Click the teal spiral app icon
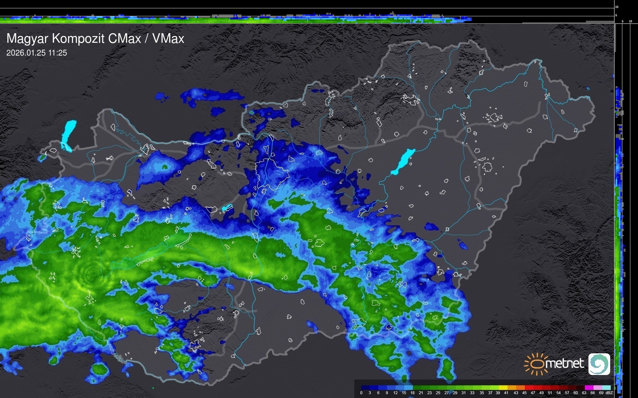 [x=599, y=364]
